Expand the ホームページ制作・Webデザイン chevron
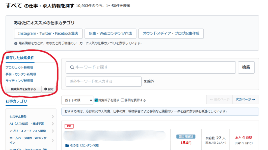The width and height of the screenshot is (268, 150). 53,140
